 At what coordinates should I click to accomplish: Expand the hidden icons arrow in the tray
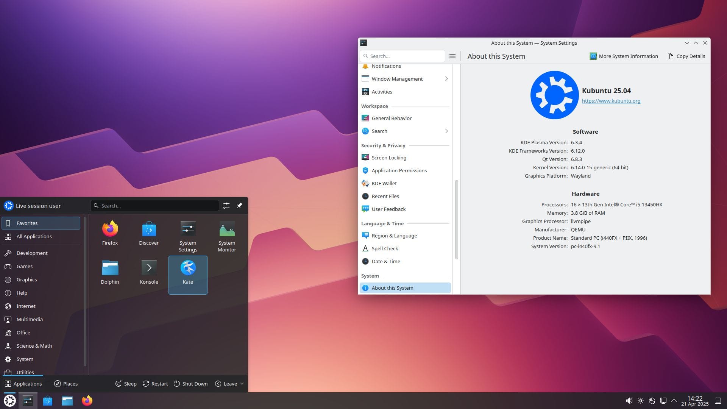coord(674,400)
